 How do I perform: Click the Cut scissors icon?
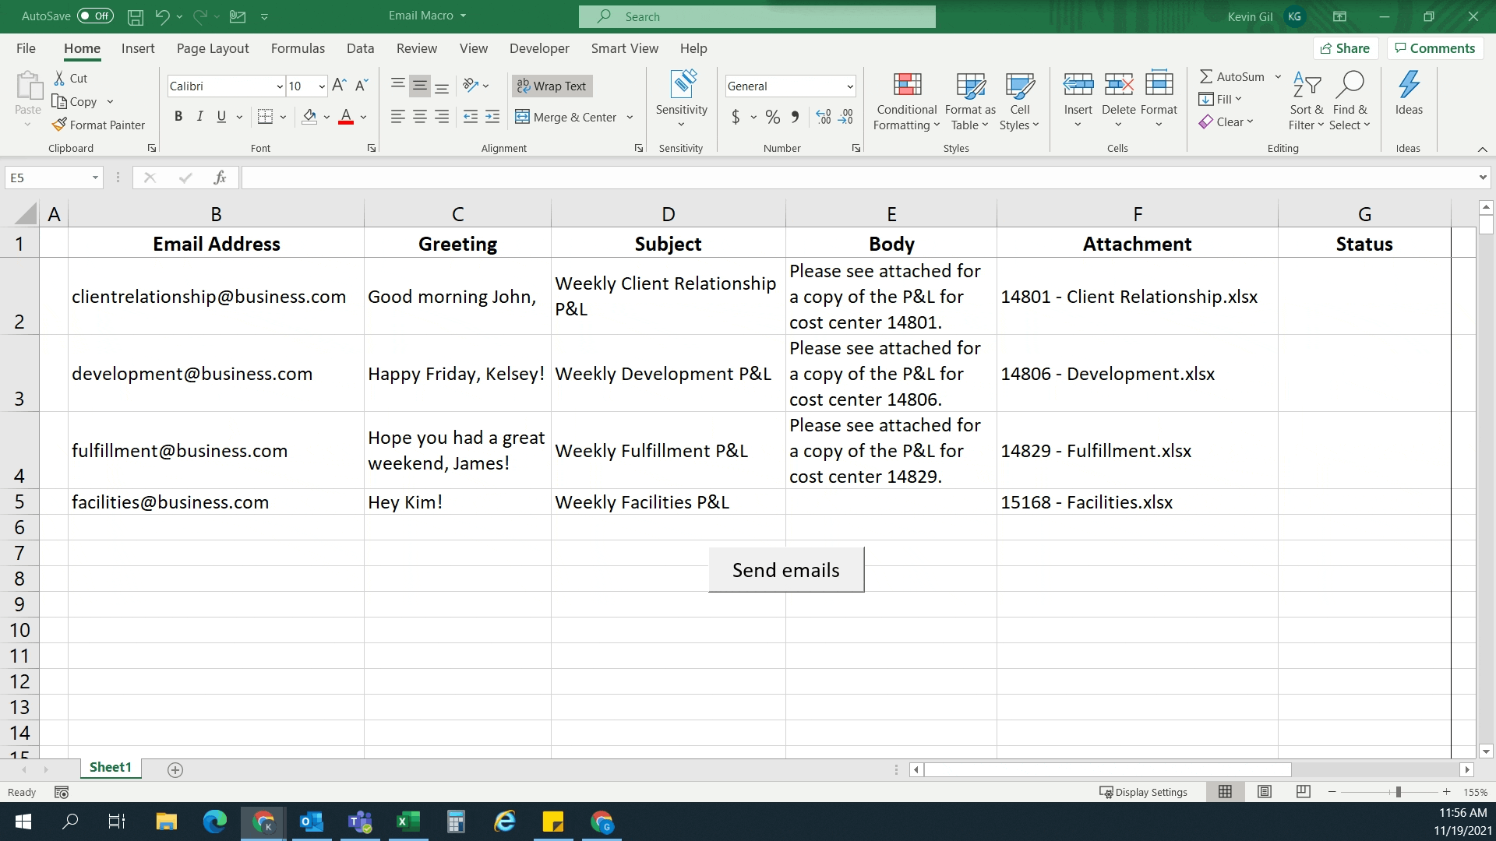[59, 78]
